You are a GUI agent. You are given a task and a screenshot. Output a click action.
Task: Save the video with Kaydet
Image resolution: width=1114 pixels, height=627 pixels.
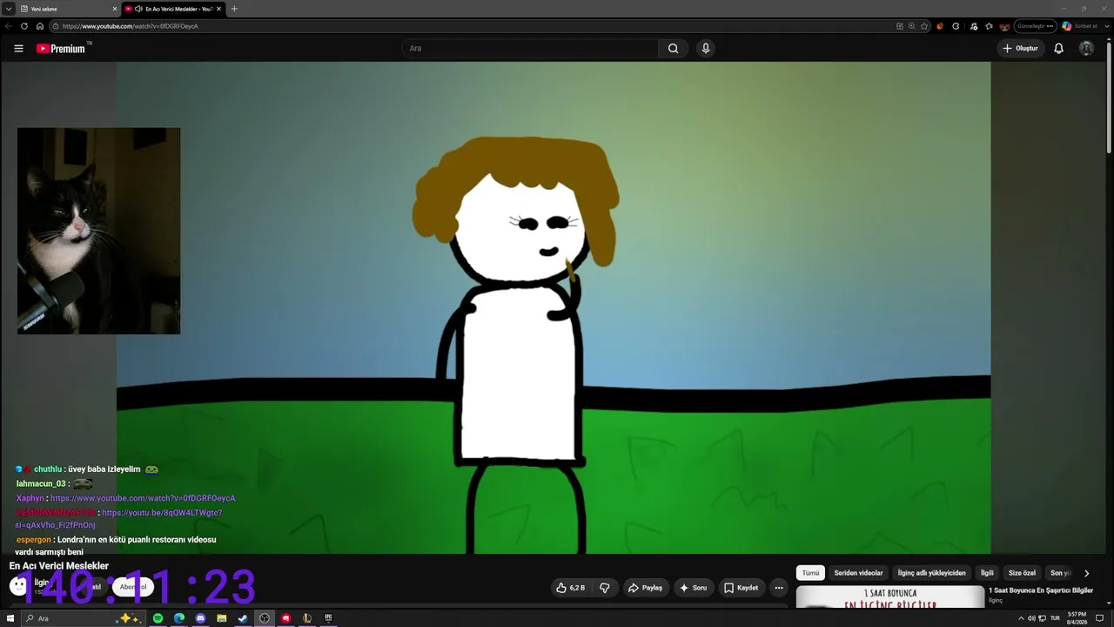(742, 588)
